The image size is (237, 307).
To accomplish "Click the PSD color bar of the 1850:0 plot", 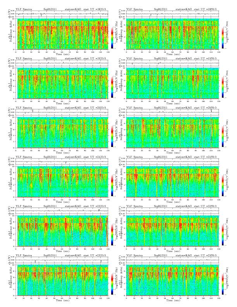I will coord(223,38).
